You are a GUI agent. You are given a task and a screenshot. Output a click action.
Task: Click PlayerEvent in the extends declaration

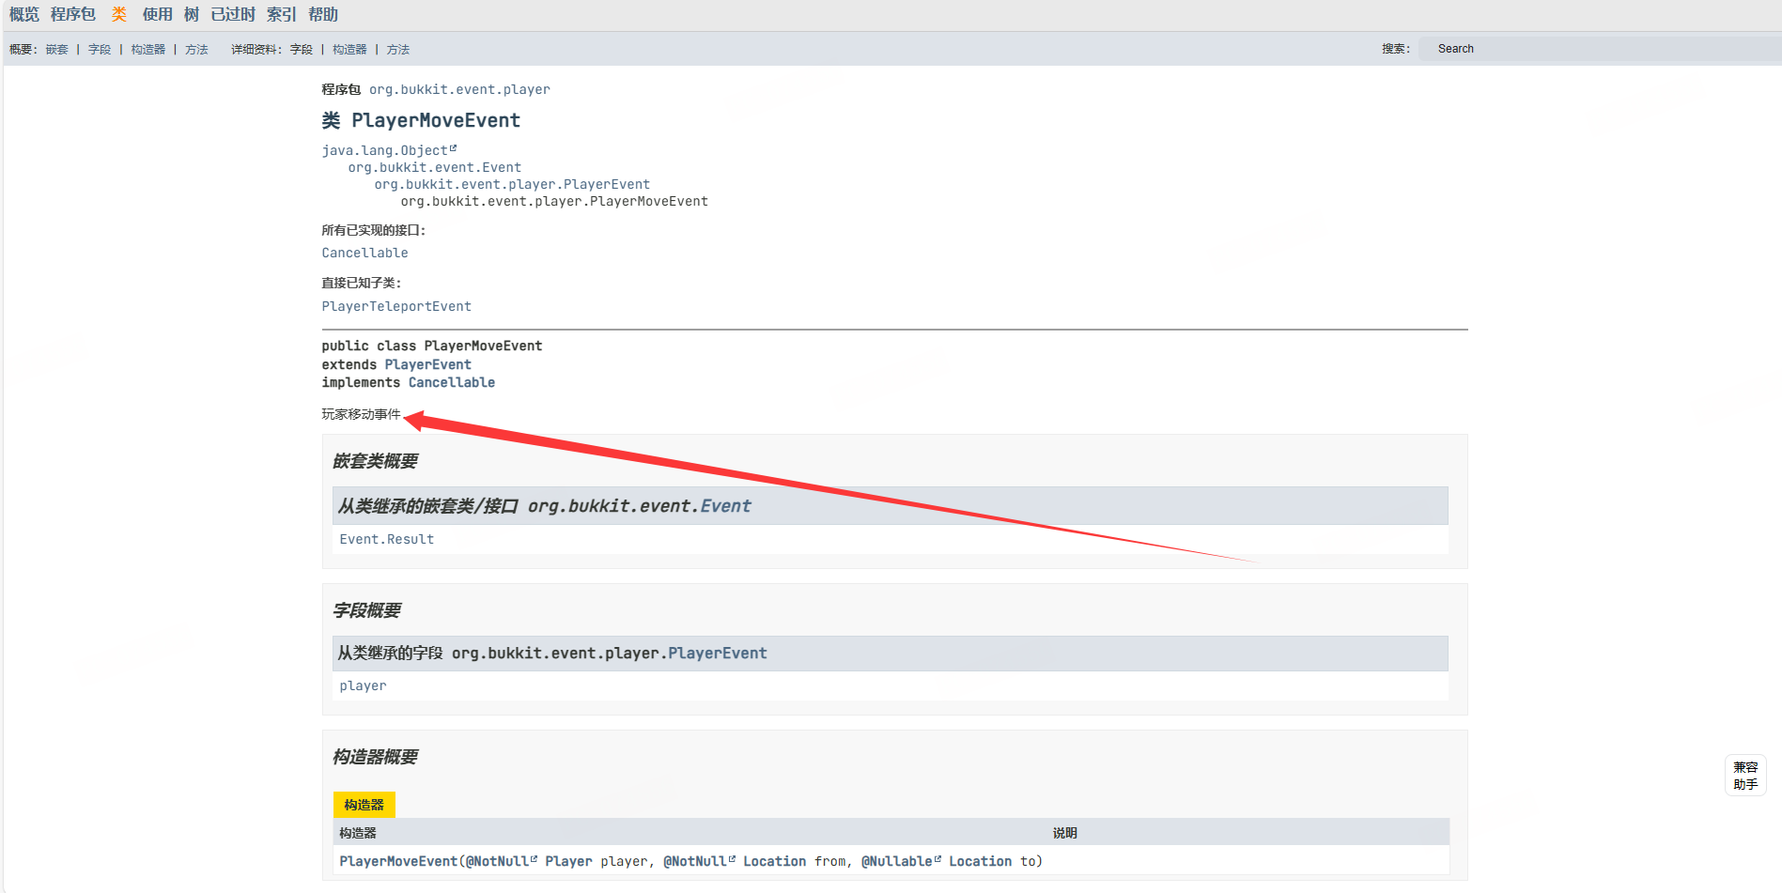point(427,364)
